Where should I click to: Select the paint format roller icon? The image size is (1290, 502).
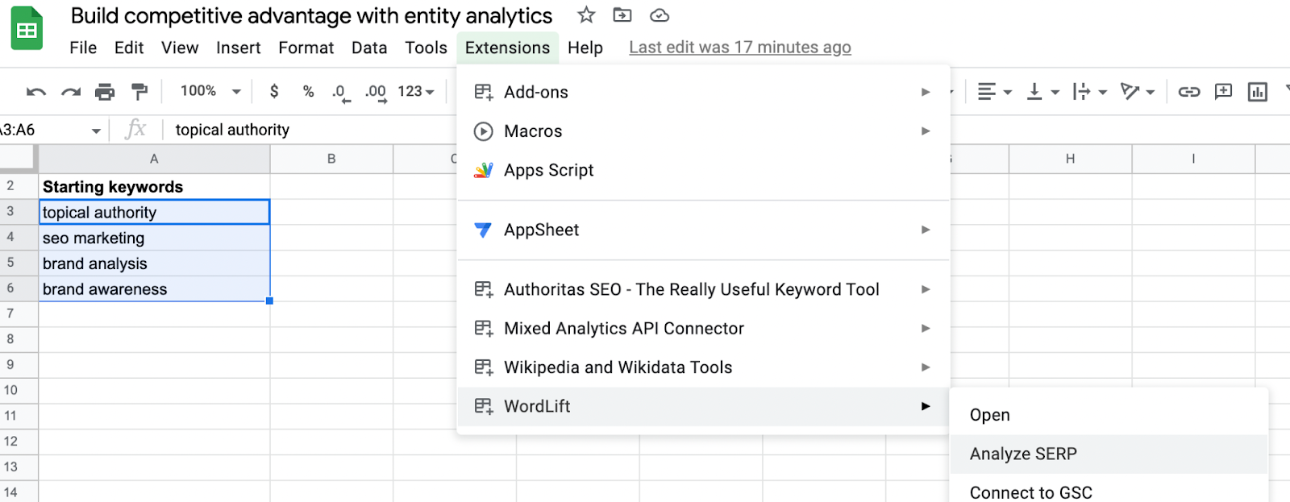(139, 92)
